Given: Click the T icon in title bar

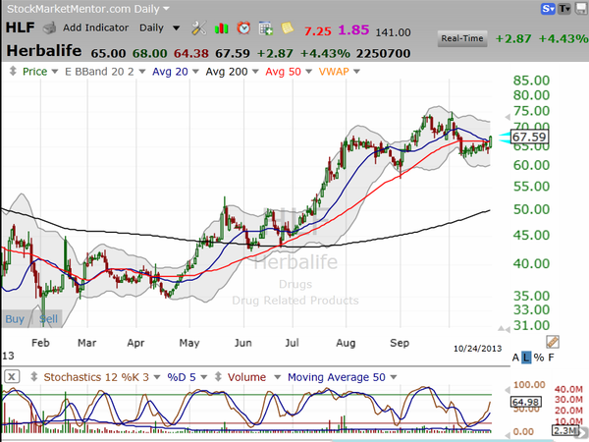Looking at the screenshot, I should tap(564, 9).
